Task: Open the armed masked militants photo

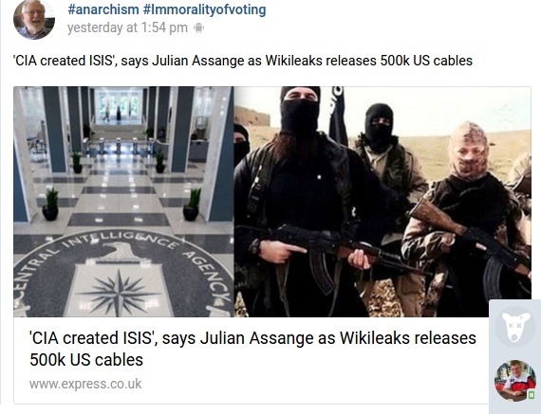Action: (382, 202)
